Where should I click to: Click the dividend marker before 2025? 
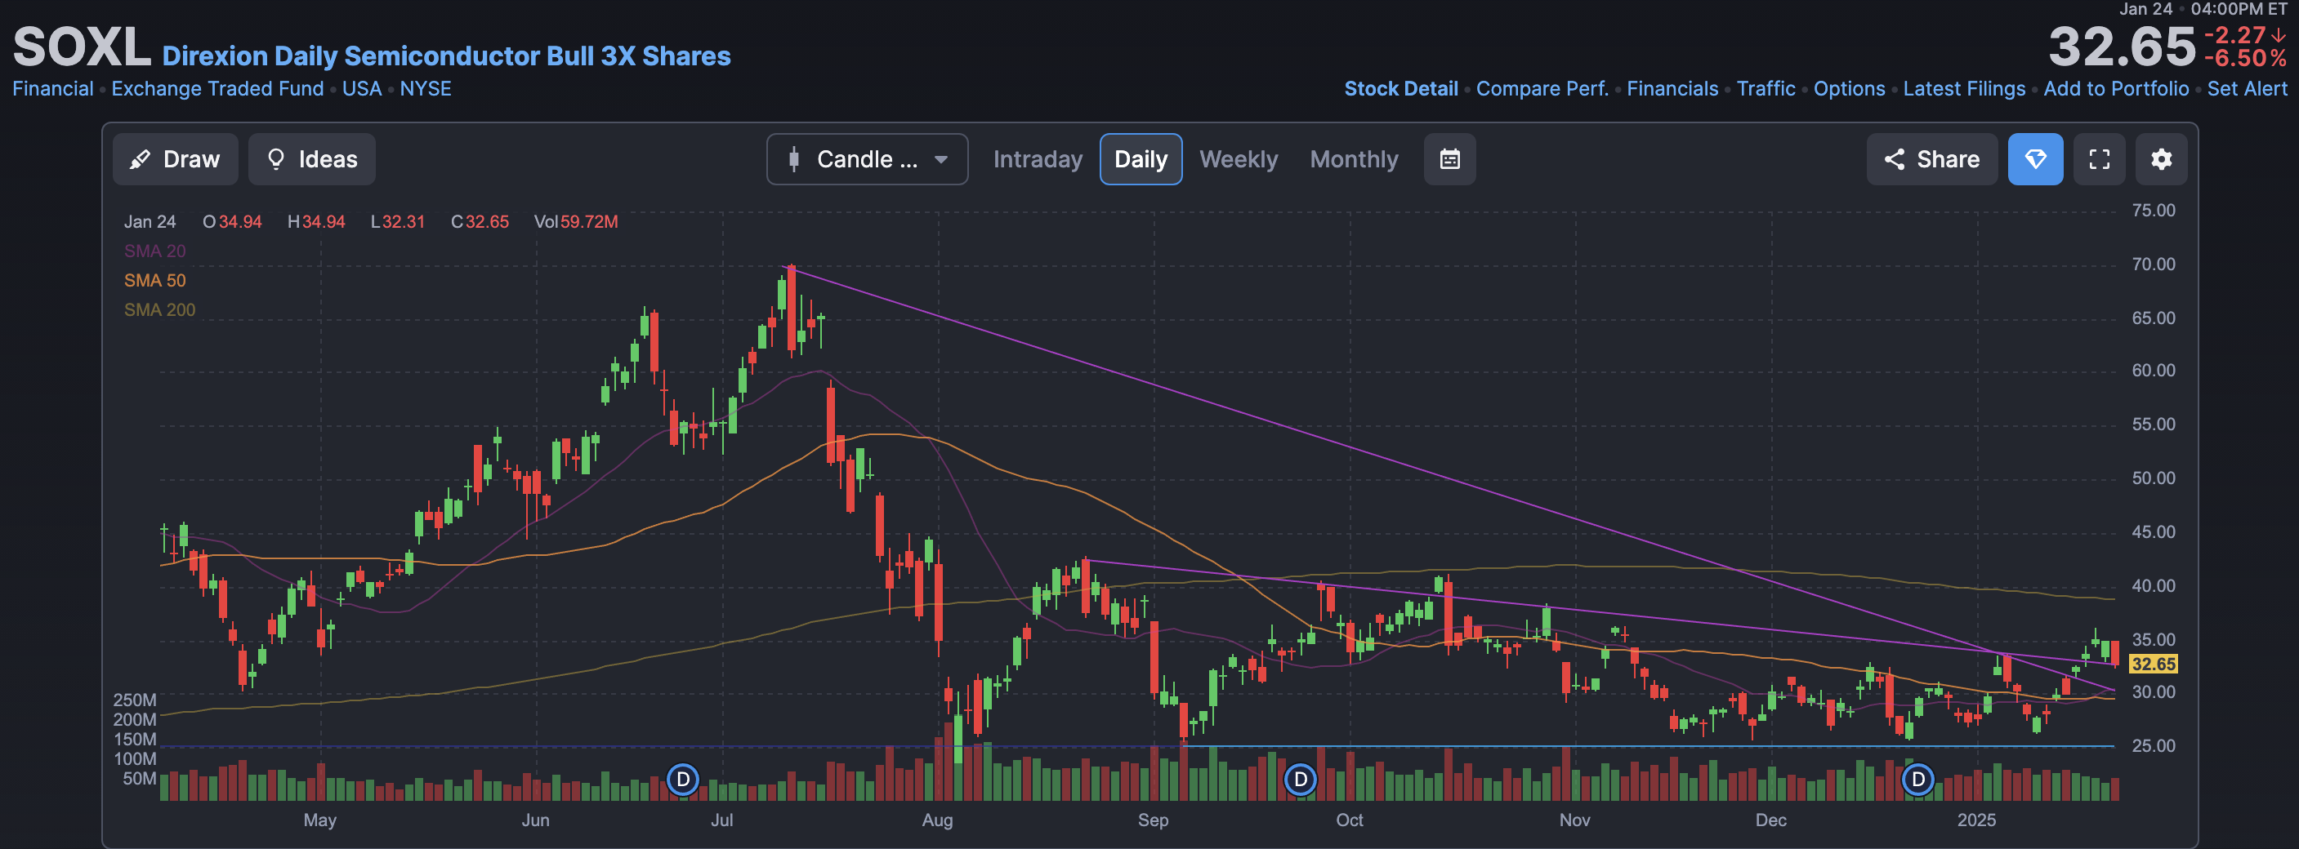coord(1917,780)
